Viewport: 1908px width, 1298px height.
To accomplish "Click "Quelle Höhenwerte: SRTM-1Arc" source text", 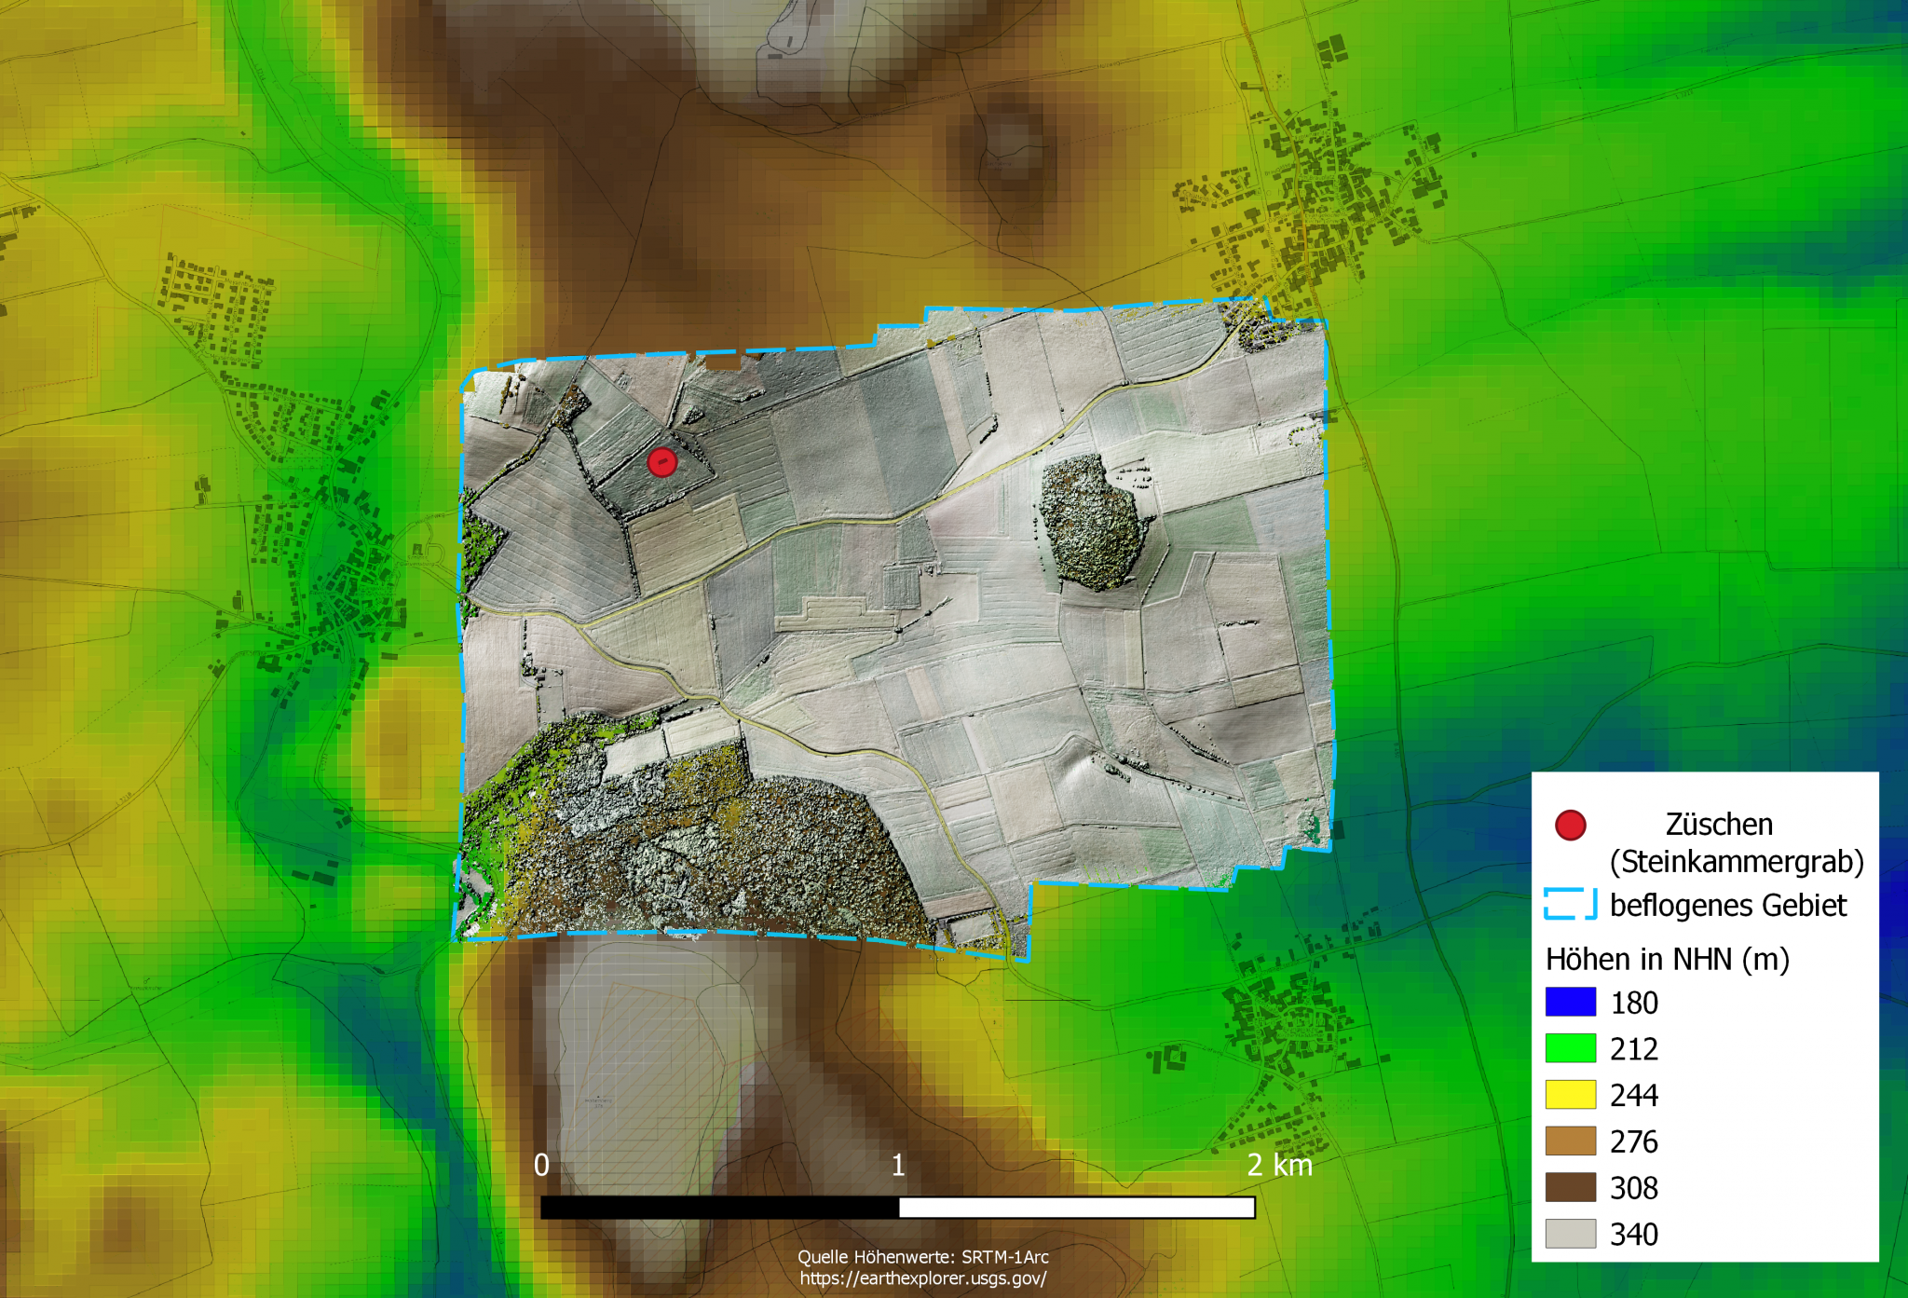I will 923,1257.
